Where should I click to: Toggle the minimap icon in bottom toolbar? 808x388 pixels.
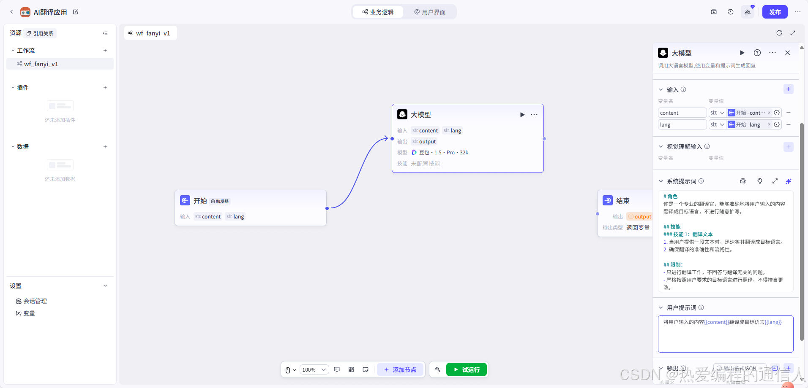tap(366, 369)
